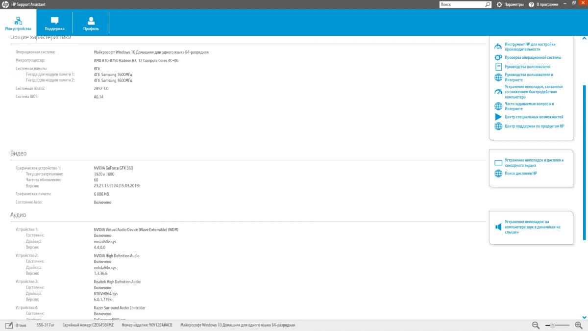
Task: Click globe icon beside Поиск дисплеев HP
Action: 498,173
